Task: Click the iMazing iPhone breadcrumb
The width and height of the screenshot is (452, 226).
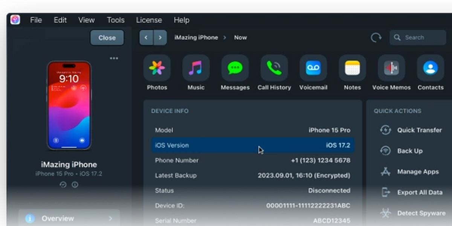Action: (x=196, y=38)
